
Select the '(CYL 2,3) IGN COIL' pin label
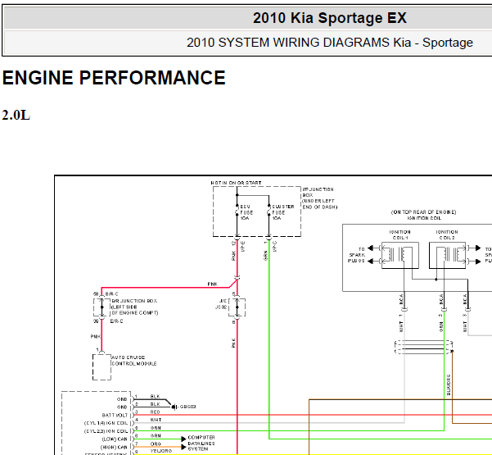point(106,431)
